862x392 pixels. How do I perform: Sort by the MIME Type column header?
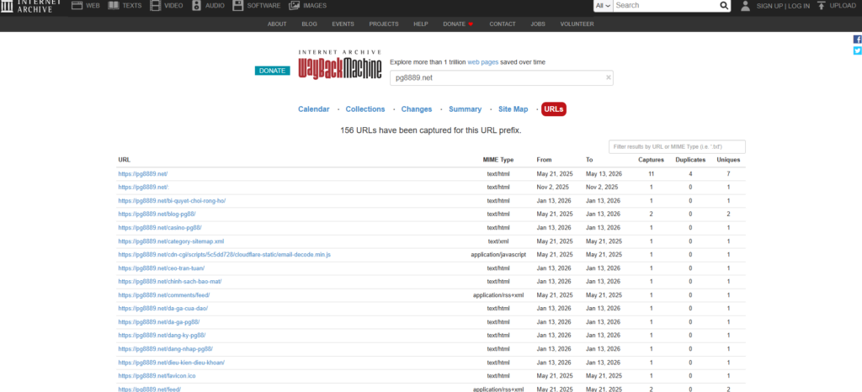click(498, 160)
